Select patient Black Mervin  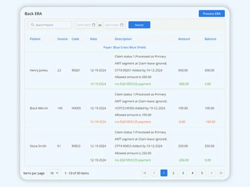click(39, 108)
